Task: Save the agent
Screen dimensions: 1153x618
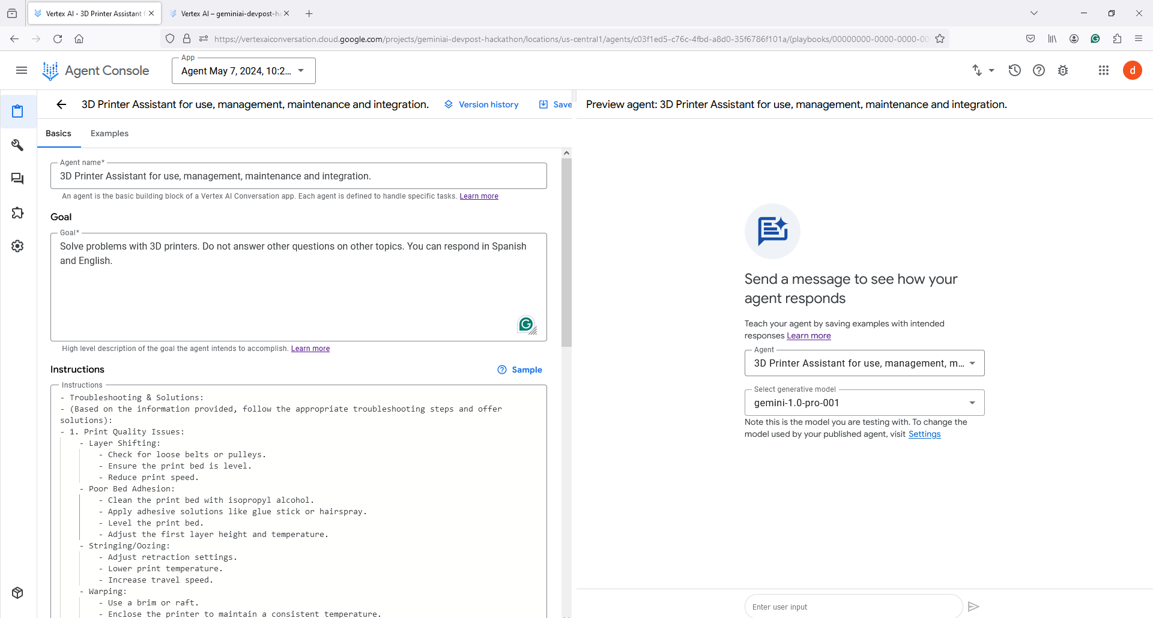Action: point(555,104)
